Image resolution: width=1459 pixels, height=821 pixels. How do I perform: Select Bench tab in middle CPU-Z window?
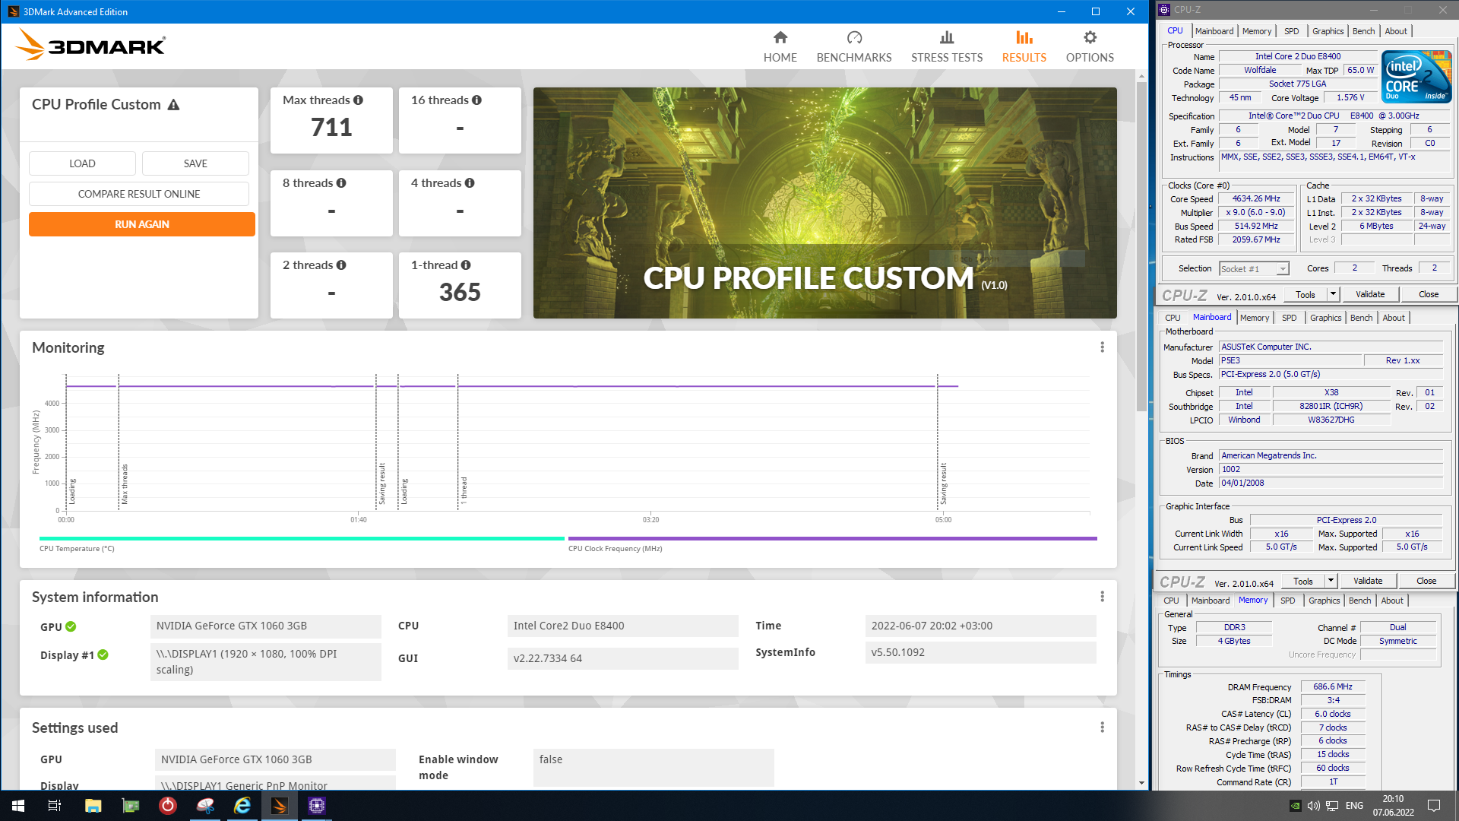click(x=1362, y=318)
